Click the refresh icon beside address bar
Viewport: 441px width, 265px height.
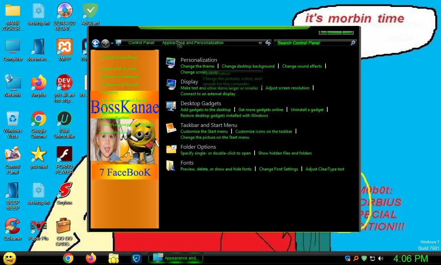pyautogui.click(x=268, y=43)
